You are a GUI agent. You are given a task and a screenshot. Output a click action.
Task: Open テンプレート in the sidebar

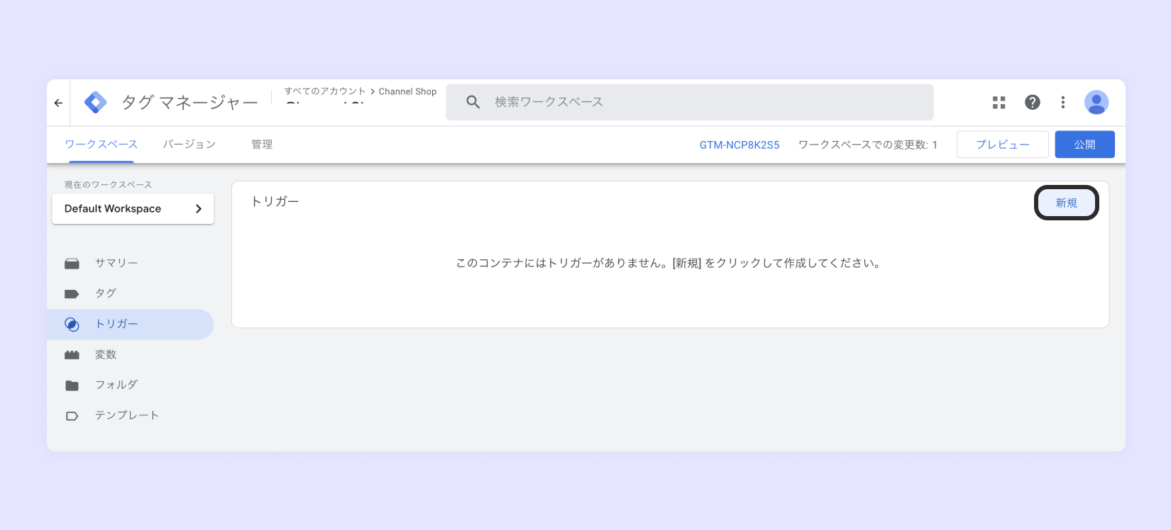130,416
